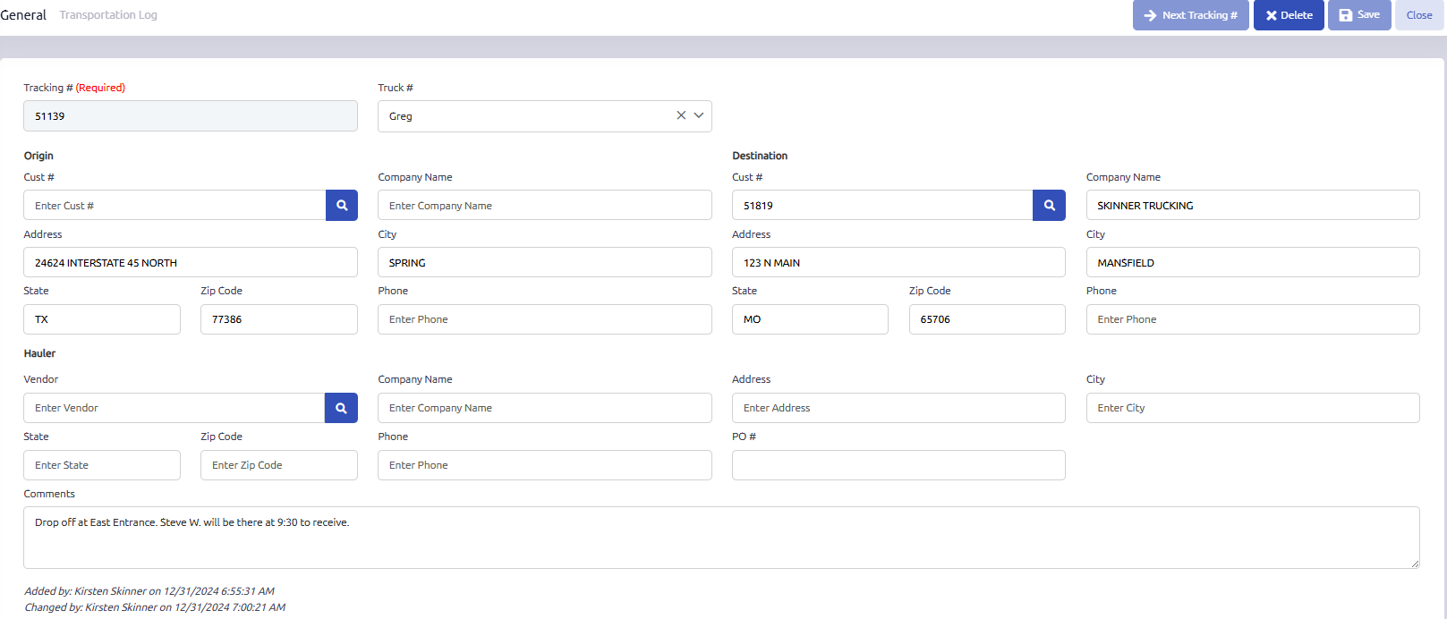Search destination customer number magnifier icon

(1049, 205)
